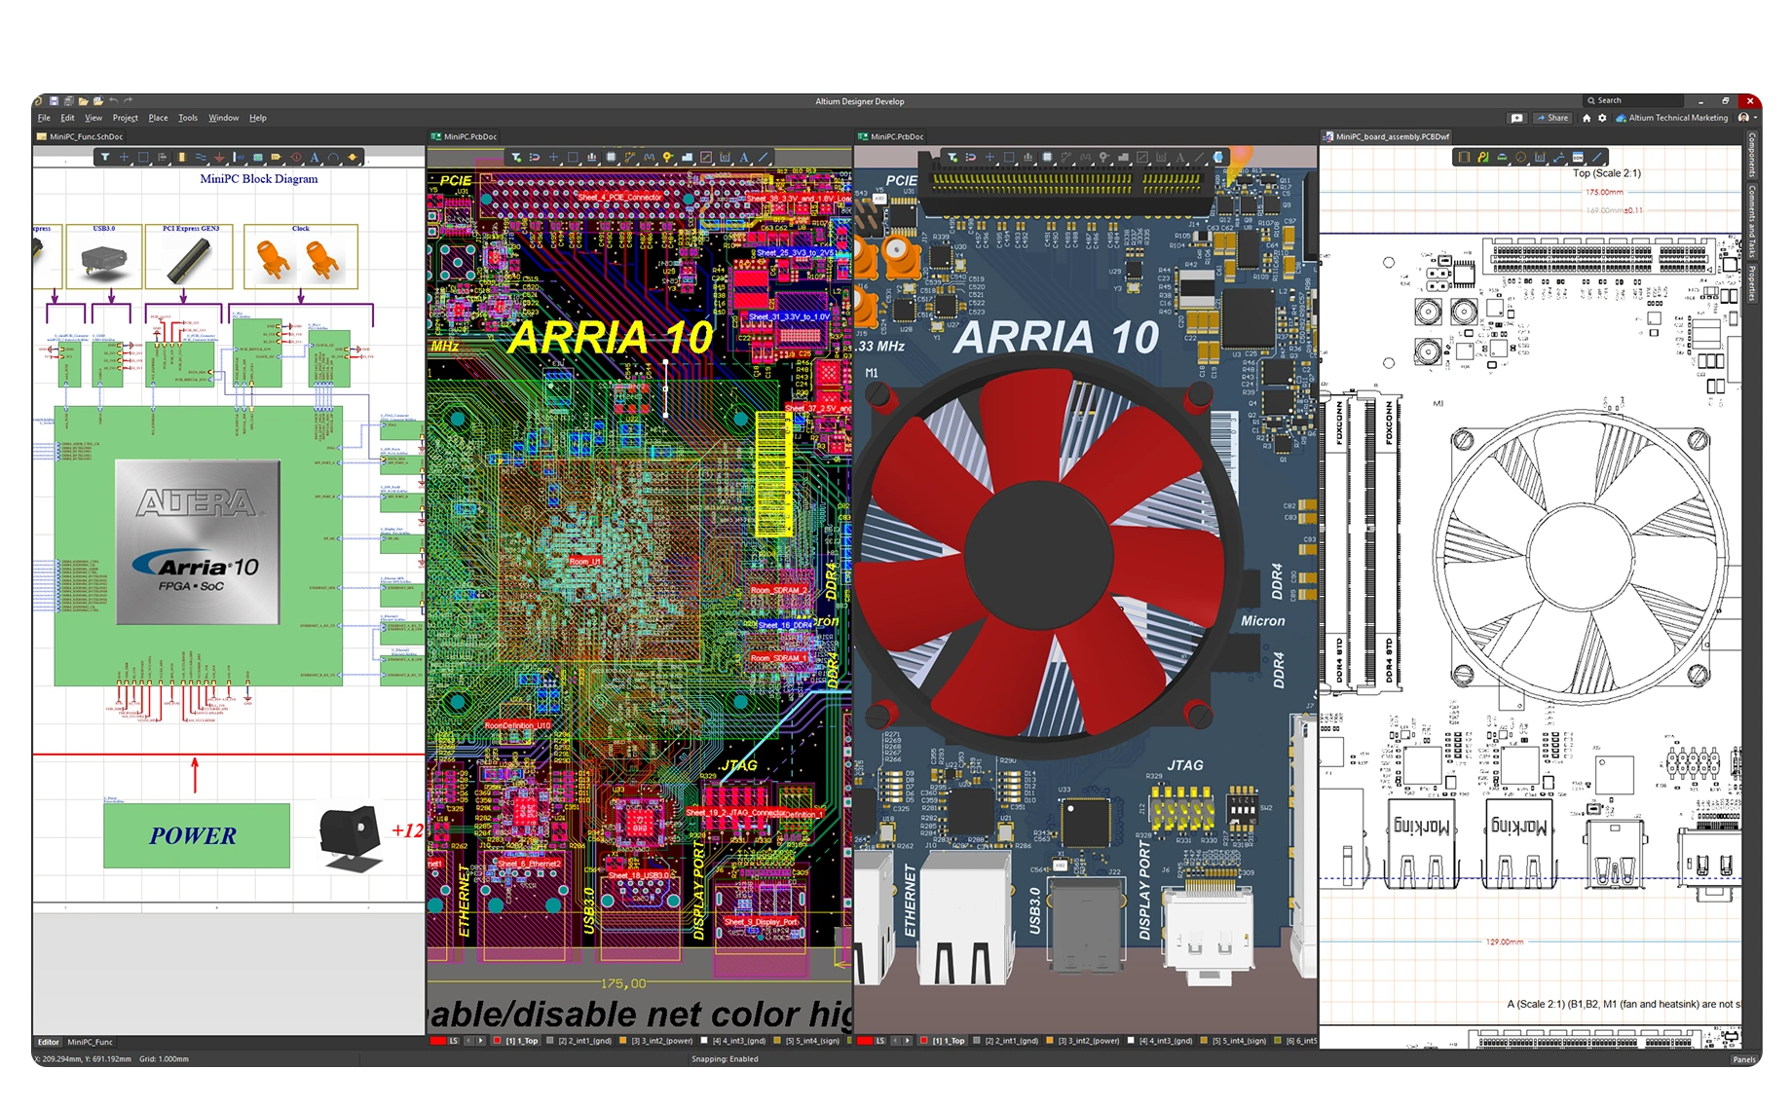The width and height of the screenshot is (1792, 1106).
Task: Switch to the MiniPC_Func.SchDoc document tab
Action: click(x=86, y=137)
